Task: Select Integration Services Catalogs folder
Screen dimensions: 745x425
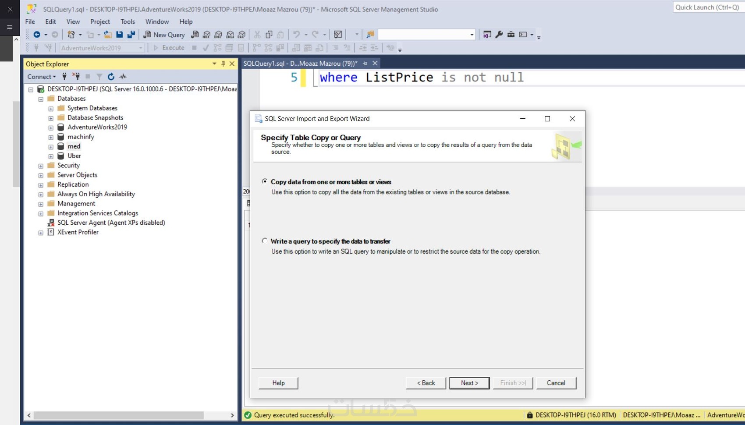Action: 98,213
